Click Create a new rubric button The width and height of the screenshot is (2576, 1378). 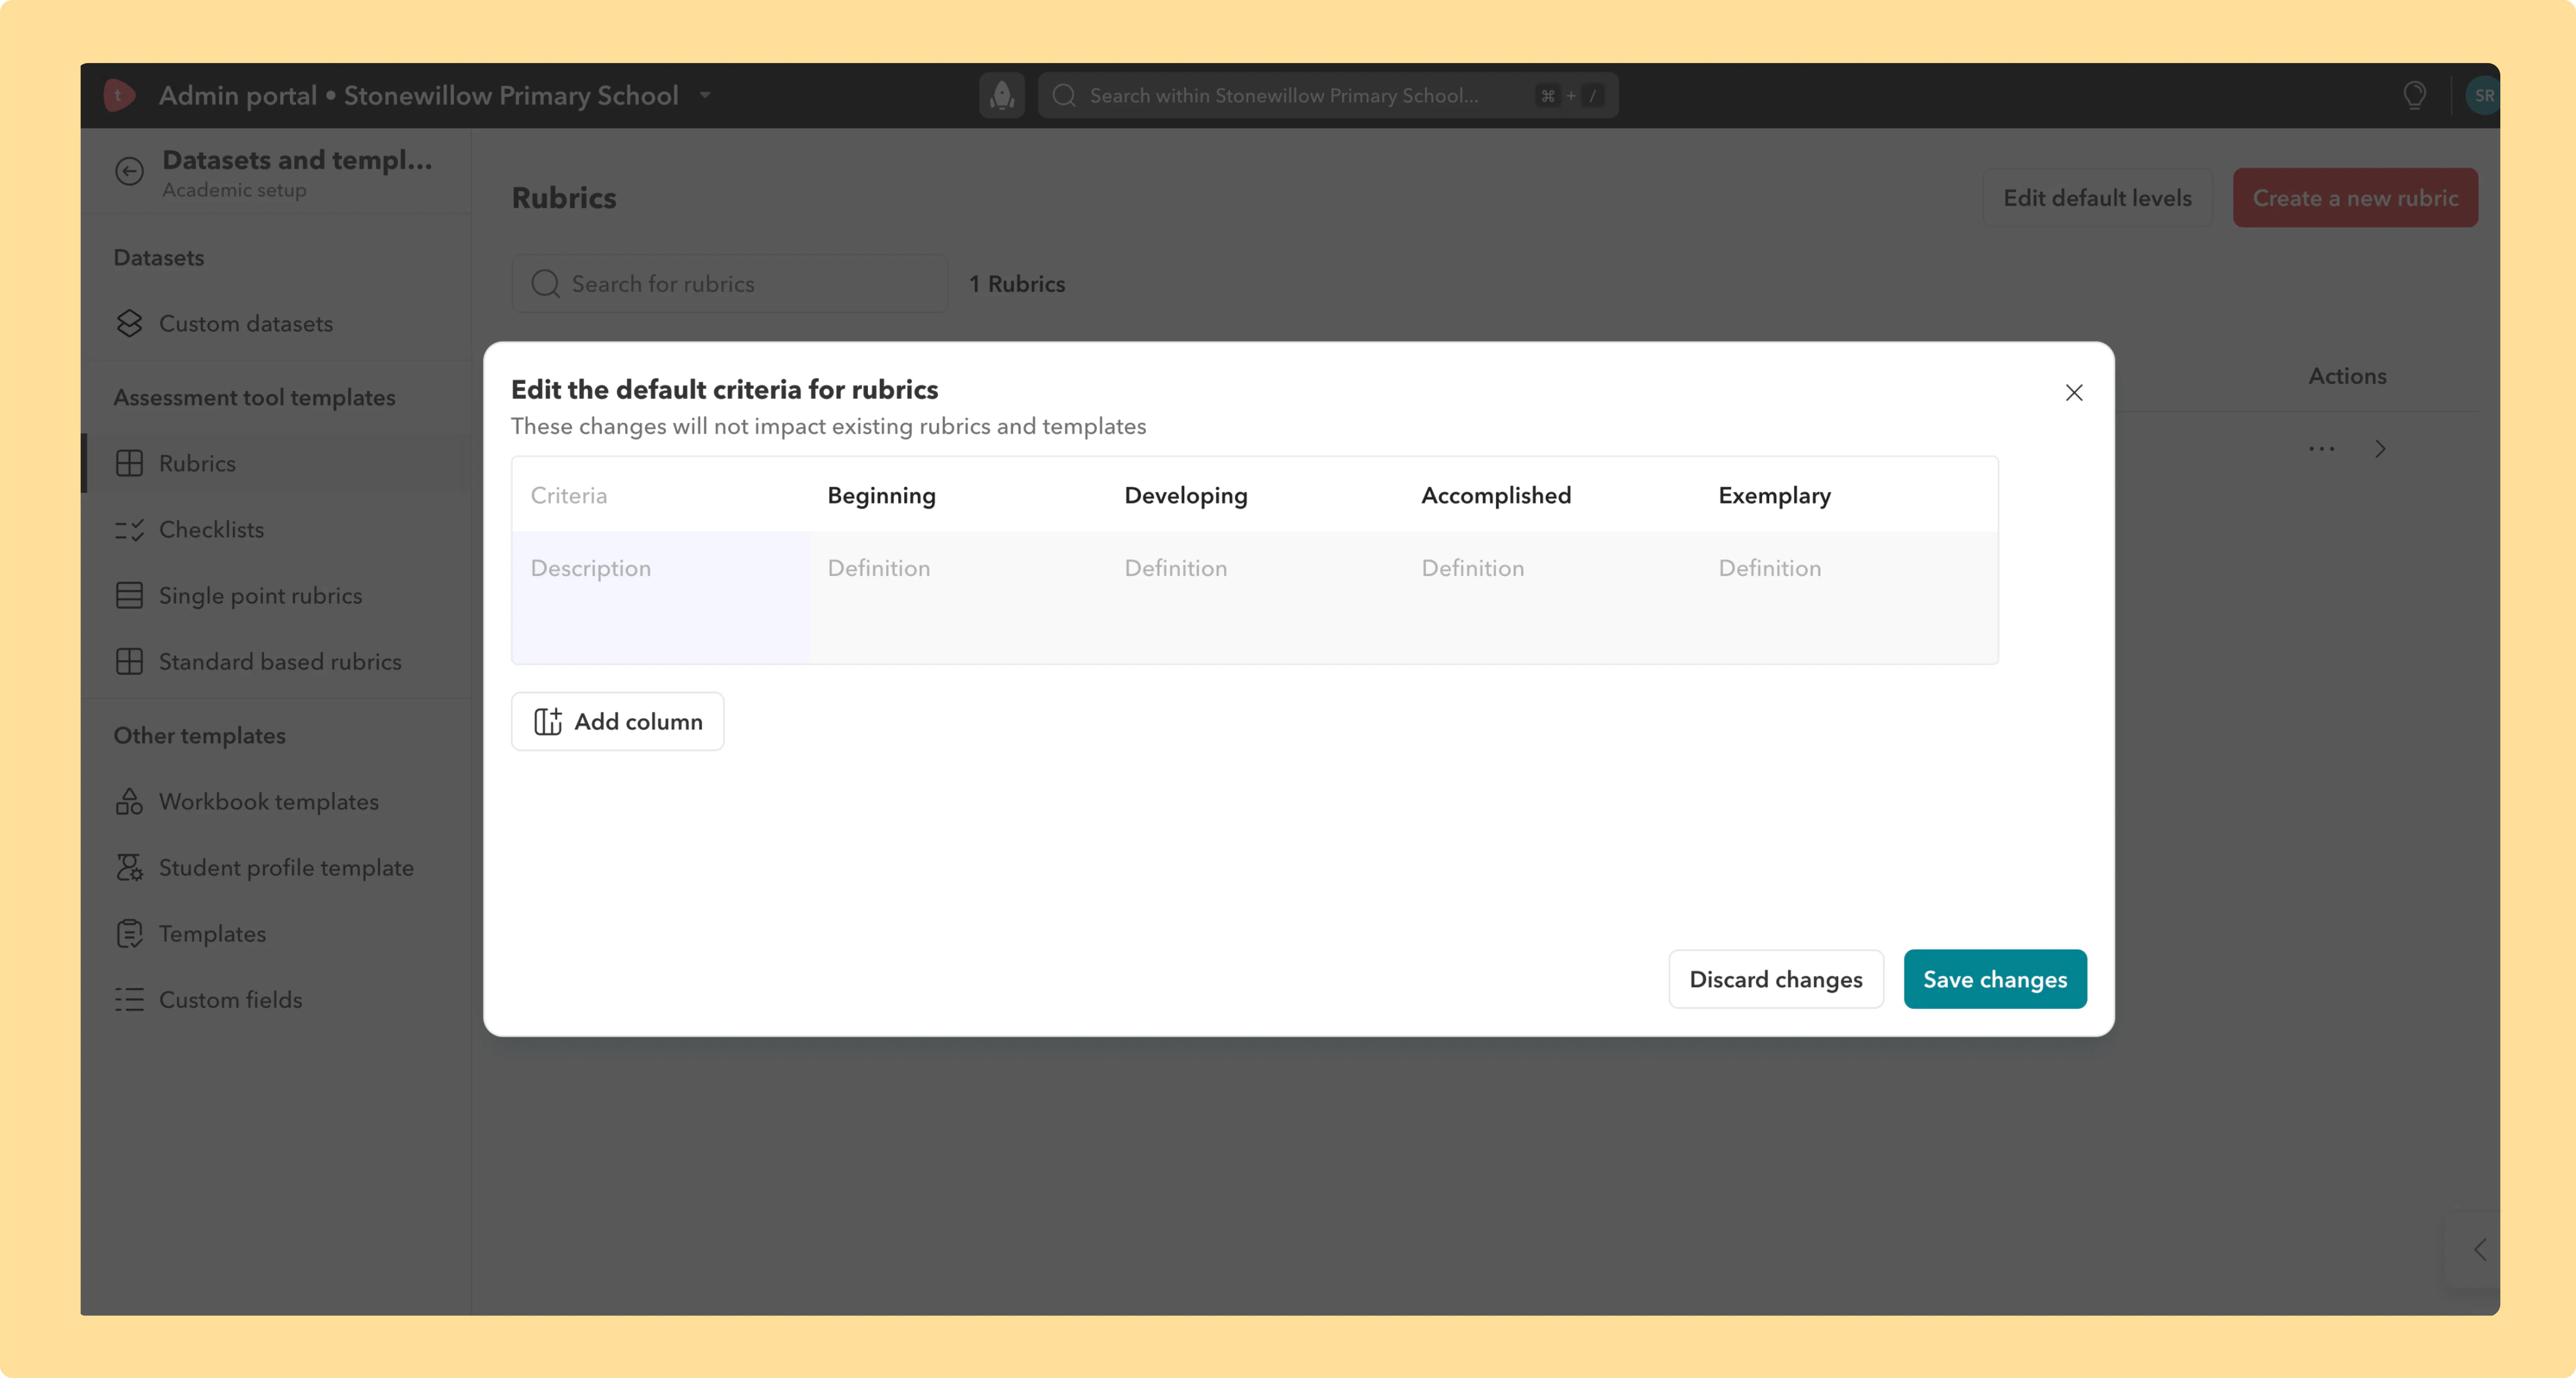[x=2355, y=198]
